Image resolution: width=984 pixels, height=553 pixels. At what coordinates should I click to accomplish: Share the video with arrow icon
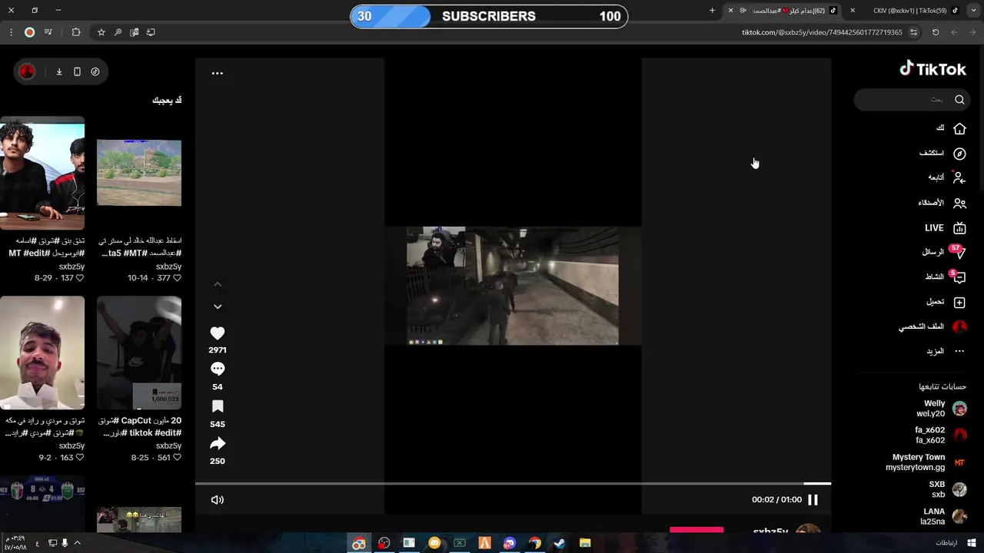pos(218,443)
